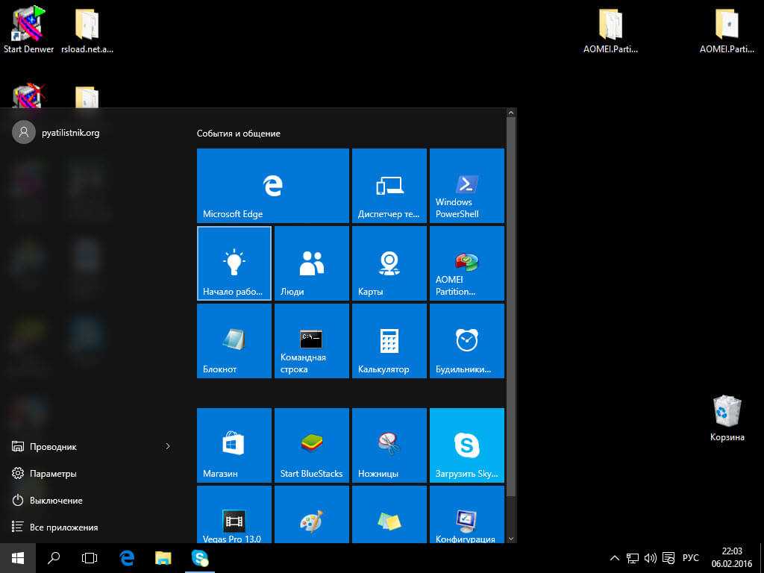The image size is (764, 573).
Task: Open AOMEI Partition tile
Action: pyautogui.click(x=466, y=263)
